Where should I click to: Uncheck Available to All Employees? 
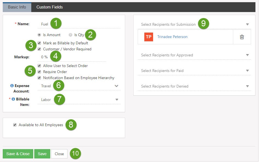[15, 125]
